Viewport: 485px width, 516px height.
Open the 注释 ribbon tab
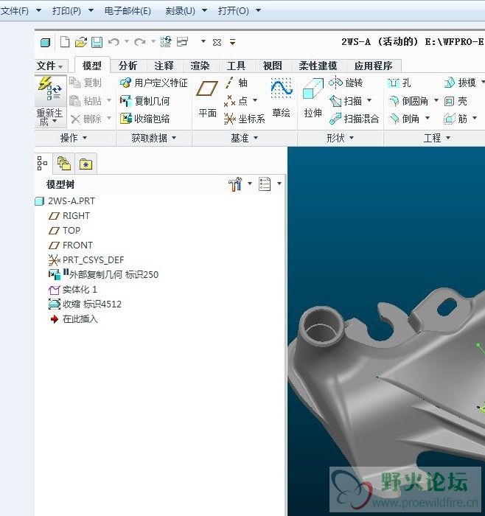click(x=164, y=66)
